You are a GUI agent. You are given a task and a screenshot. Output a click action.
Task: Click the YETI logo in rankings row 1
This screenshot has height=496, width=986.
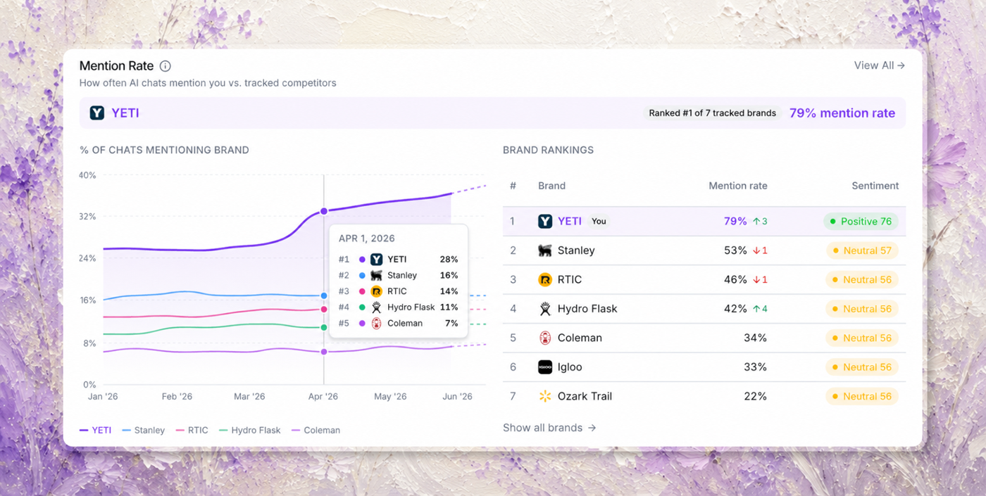click(x=545, y=221)
